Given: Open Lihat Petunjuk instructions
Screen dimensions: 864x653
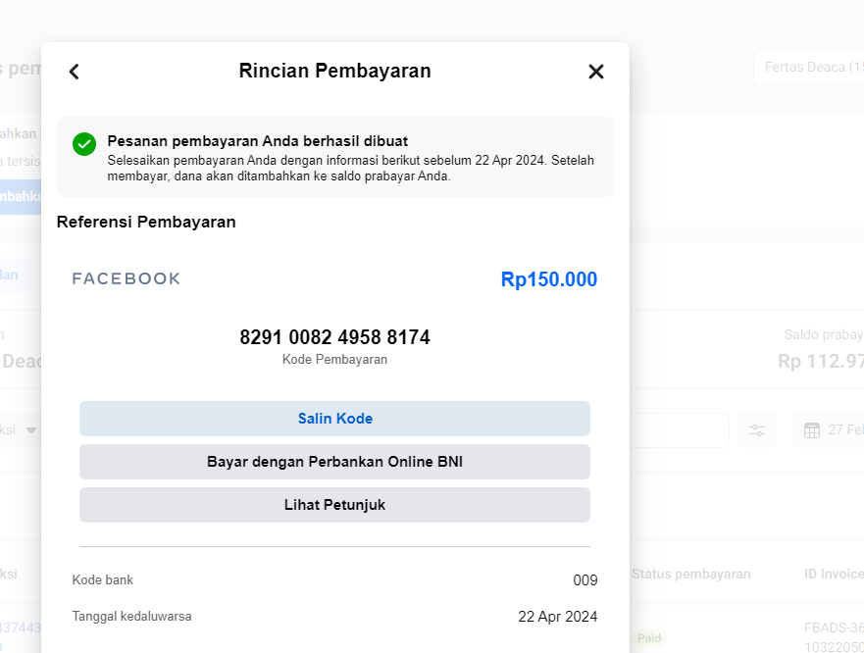Looking at the screenshot, I should 334,505.
